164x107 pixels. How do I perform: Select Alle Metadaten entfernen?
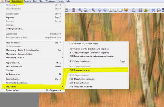[96, 87]
